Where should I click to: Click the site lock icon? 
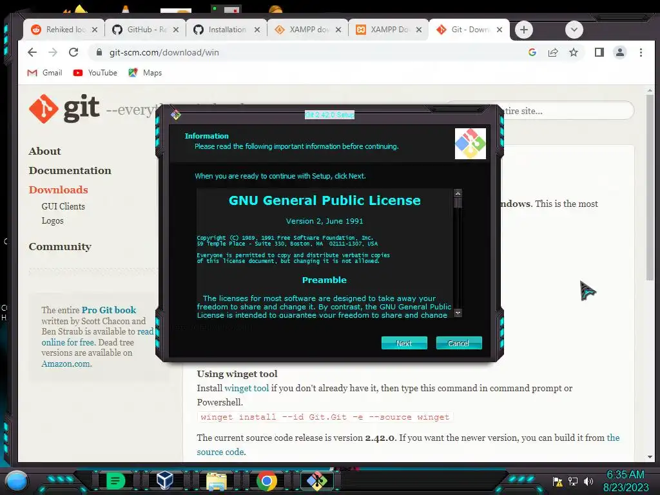(x=99, y=52)
